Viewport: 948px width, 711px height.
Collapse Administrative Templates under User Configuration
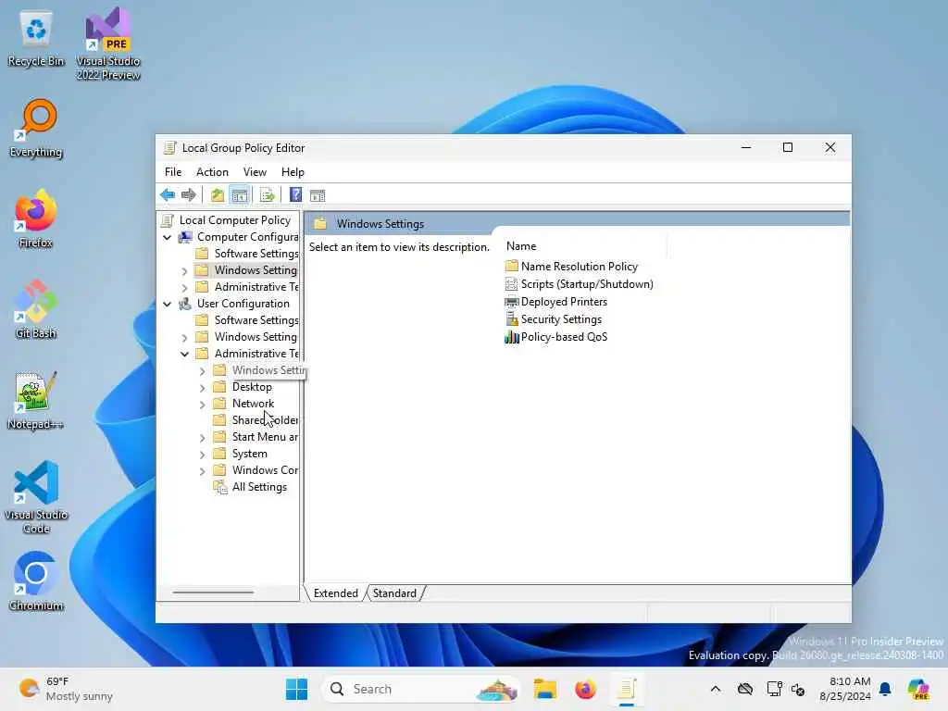pos(185,354)
